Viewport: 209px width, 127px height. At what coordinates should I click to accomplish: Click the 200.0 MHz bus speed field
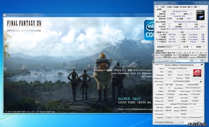pyautogui.click(x=172, y=39)
